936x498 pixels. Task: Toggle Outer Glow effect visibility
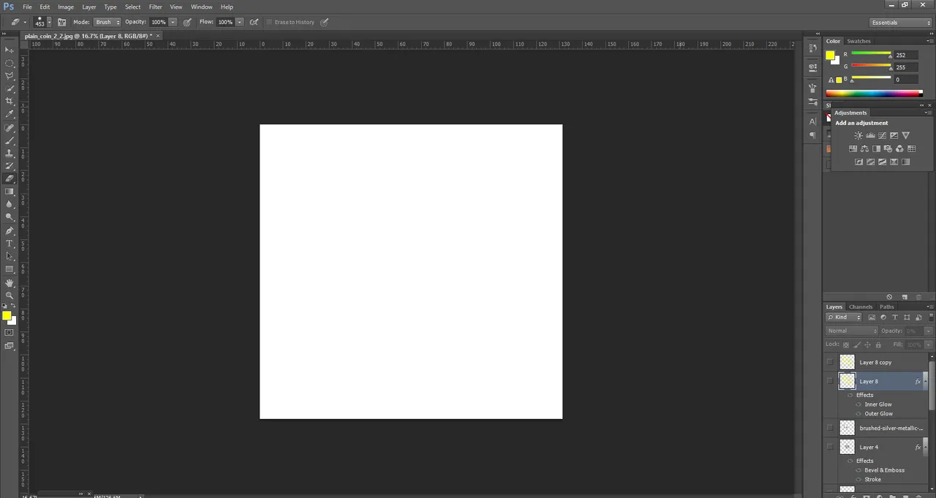point(858,414)
